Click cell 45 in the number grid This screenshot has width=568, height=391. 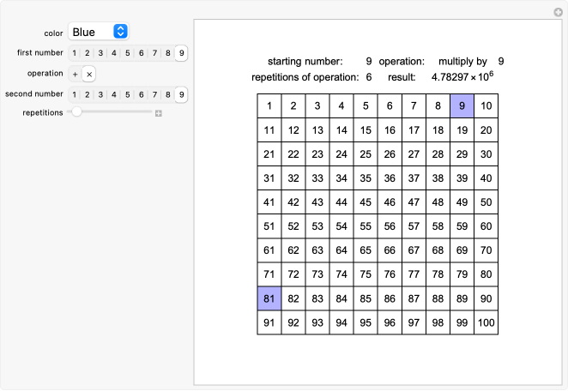366,202
